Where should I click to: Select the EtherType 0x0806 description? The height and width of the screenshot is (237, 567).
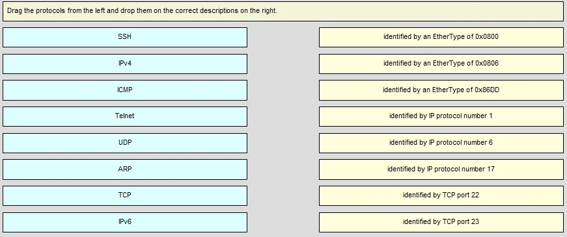coord(441,64)
